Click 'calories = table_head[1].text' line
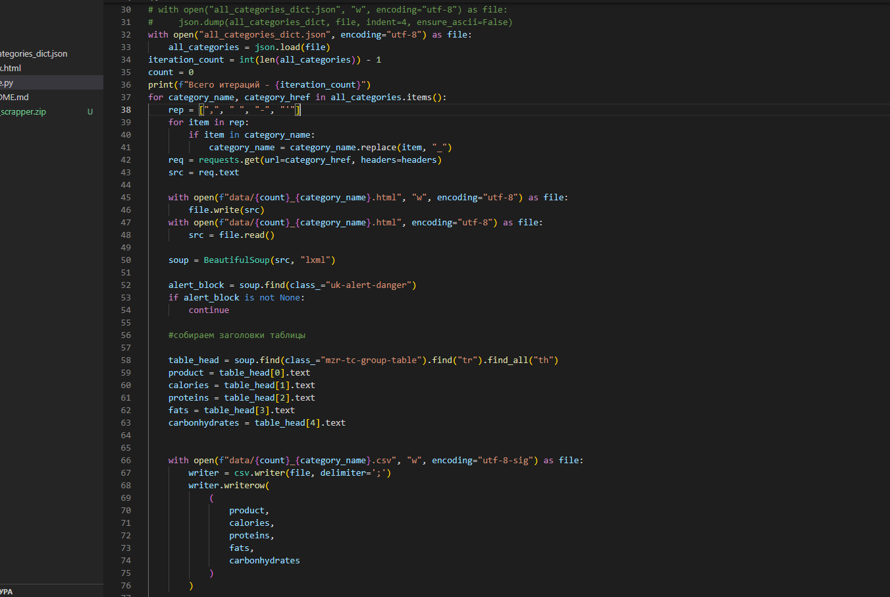The image size is (890, 597). [242, 385]
